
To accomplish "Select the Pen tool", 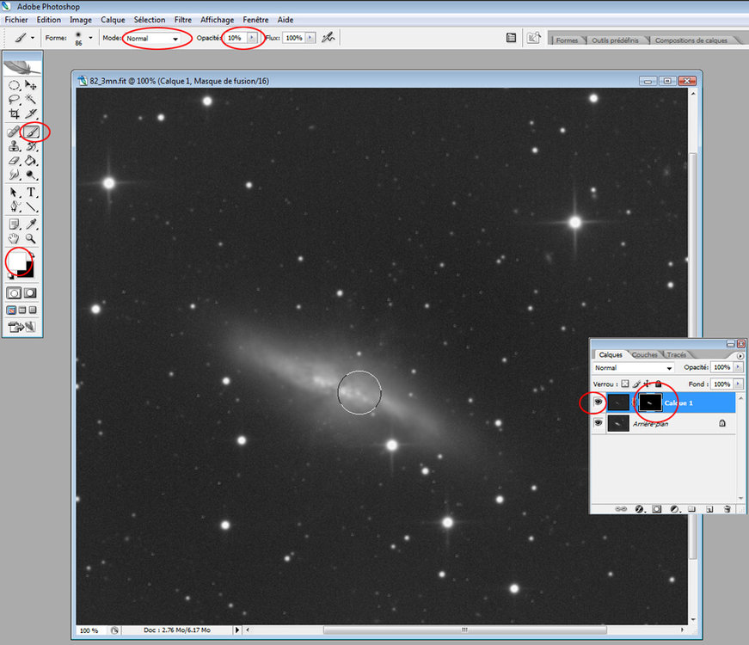I will point(14,206).
